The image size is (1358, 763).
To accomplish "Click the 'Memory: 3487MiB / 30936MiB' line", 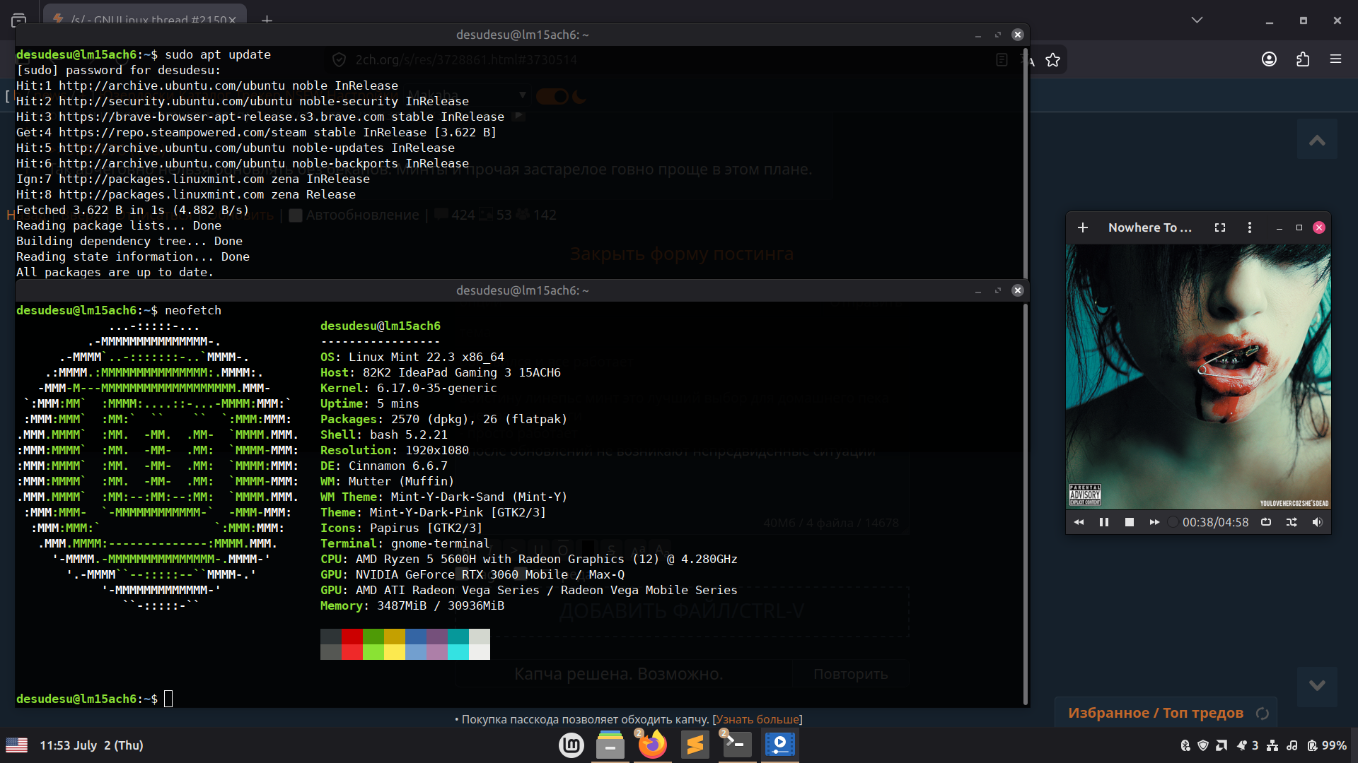I will tap(412, 605).
